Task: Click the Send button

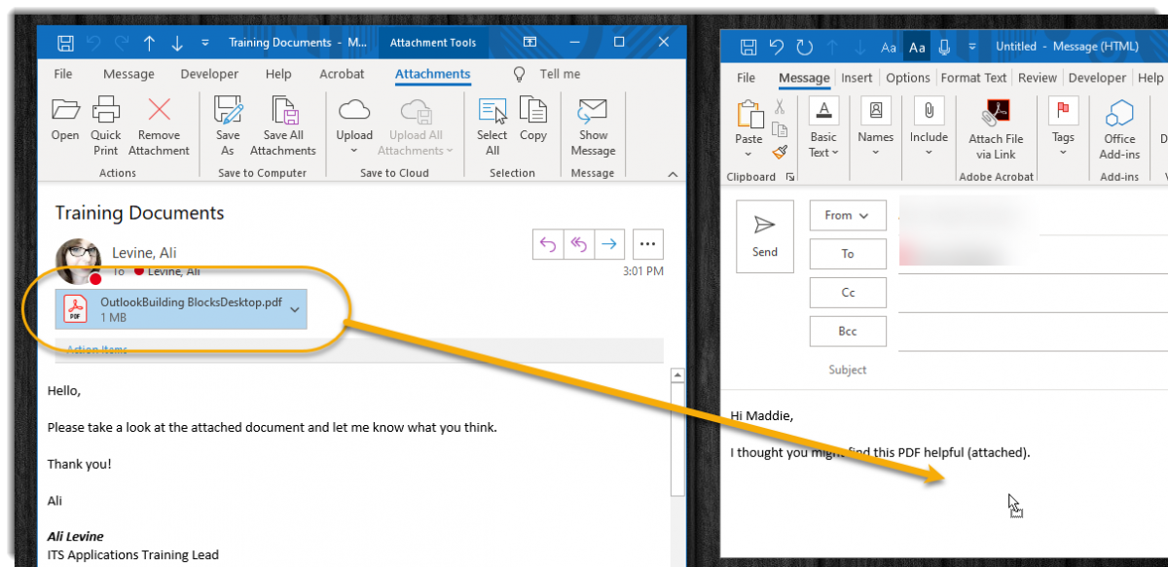Action: click(x=764, y=236)
